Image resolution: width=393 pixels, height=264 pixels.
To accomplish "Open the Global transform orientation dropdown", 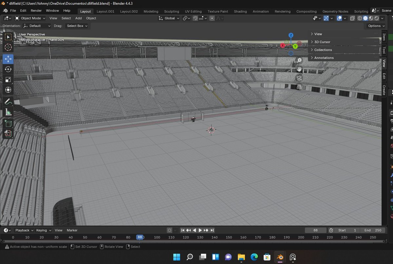I will pos(169,18).
